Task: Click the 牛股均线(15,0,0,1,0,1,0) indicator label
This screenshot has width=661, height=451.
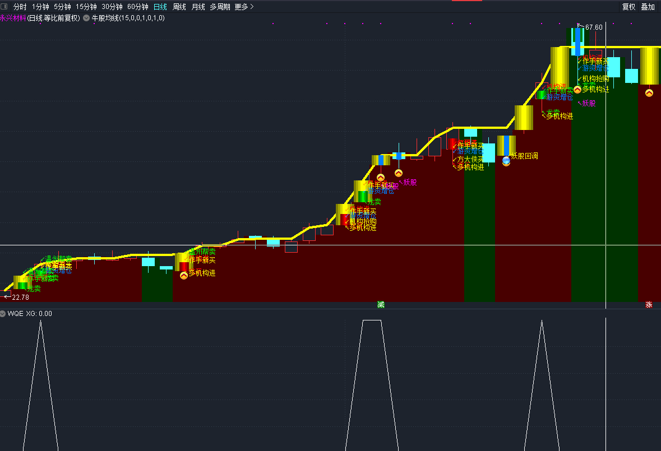Action: tap(128, 18)
